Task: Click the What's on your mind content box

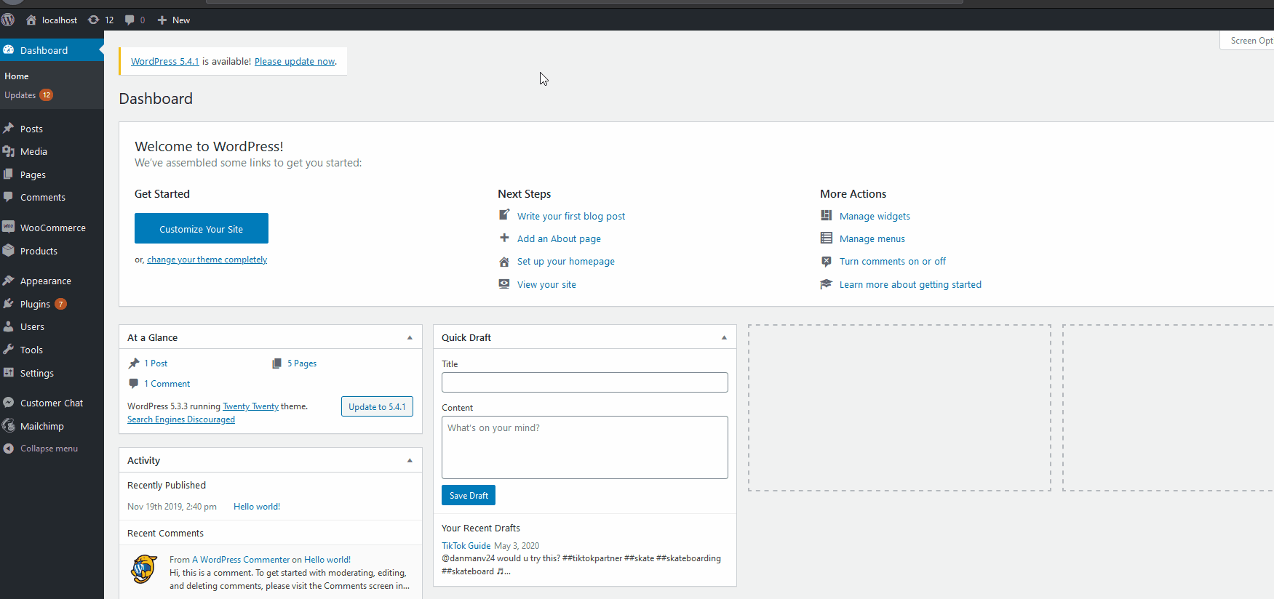Action: click(585, 447)
